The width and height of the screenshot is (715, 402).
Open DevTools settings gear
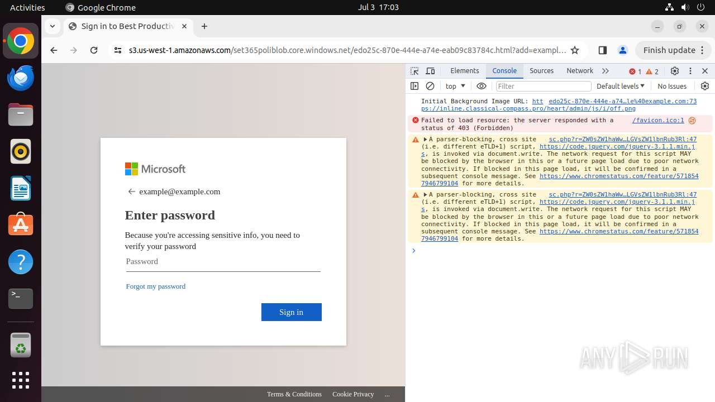(x=675, y=71)
